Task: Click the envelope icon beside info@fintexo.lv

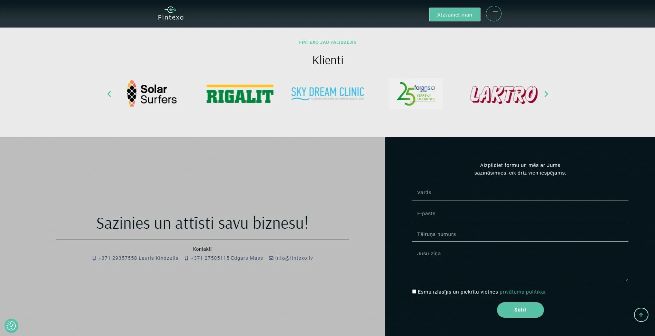Action: coord(271,258)
